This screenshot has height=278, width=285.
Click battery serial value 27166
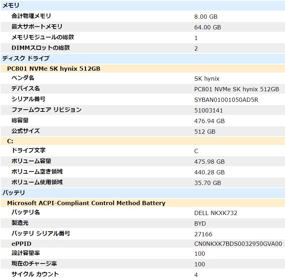point(203,234)
